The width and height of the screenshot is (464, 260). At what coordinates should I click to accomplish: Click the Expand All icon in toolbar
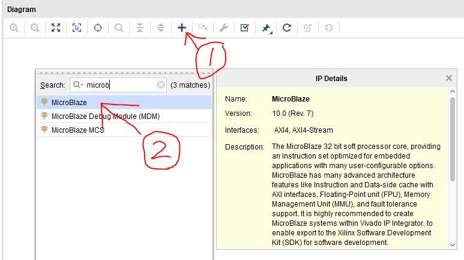(x=160, y=28)
